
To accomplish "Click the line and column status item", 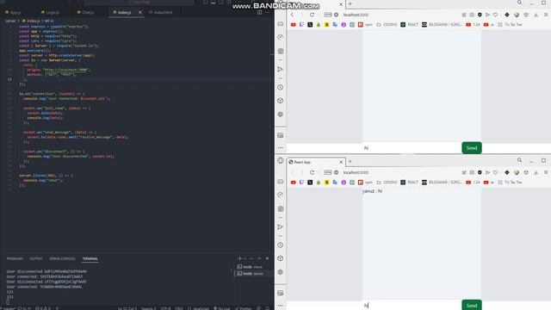I will tap(127, 308).
